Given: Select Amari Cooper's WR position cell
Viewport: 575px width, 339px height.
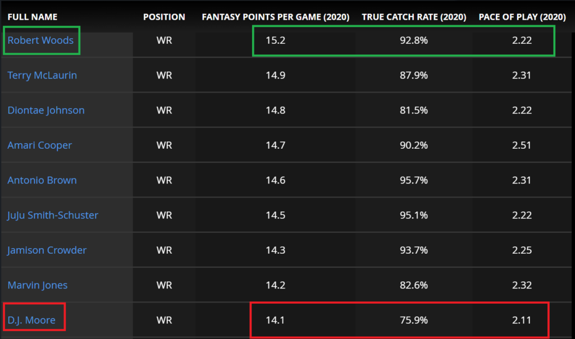Looking at the screenshot, I should (164, 145).
